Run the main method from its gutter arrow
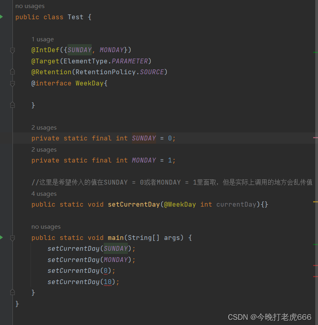The width and height of the screenshot is (318, 325). pos(1,237)
